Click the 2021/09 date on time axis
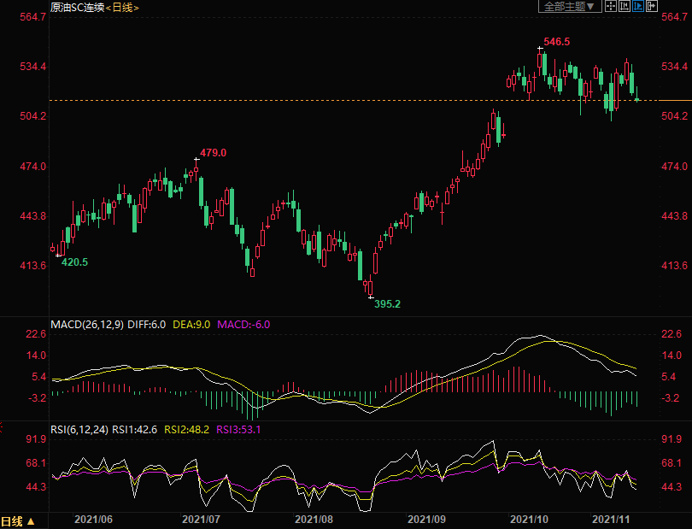Viewport: 692px width, 529px height. point(426,519)
